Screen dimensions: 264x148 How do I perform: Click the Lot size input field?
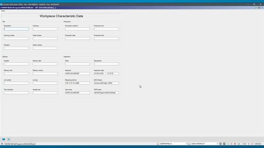(45, 83)
